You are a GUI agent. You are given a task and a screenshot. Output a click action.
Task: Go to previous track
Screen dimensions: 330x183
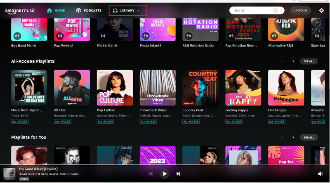[x=151, y=174]
